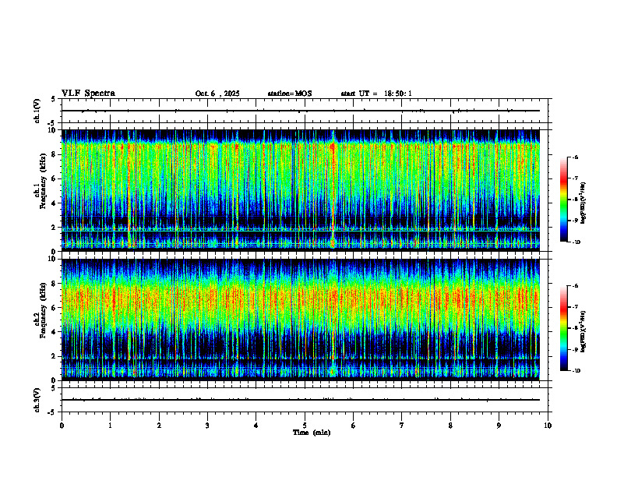The width and height of the screenshot is (617, 477).
Task: Click the "ch.1(V)" axis label of top waveform
Action: point(37,111)
